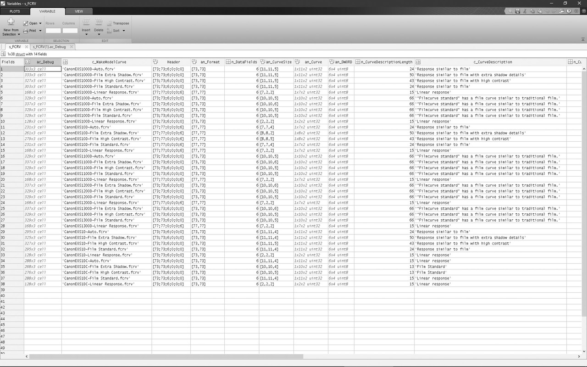Expand the Delete dropdown arrow
Viewport: 587px width, 367px height.
[99, 34]
